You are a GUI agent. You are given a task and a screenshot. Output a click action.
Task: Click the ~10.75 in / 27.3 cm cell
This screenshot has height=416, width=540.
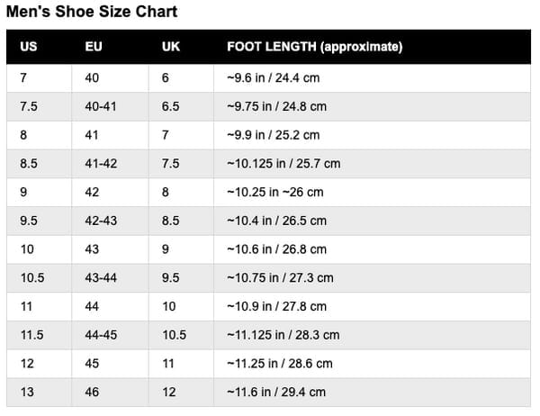click(280, 278)
